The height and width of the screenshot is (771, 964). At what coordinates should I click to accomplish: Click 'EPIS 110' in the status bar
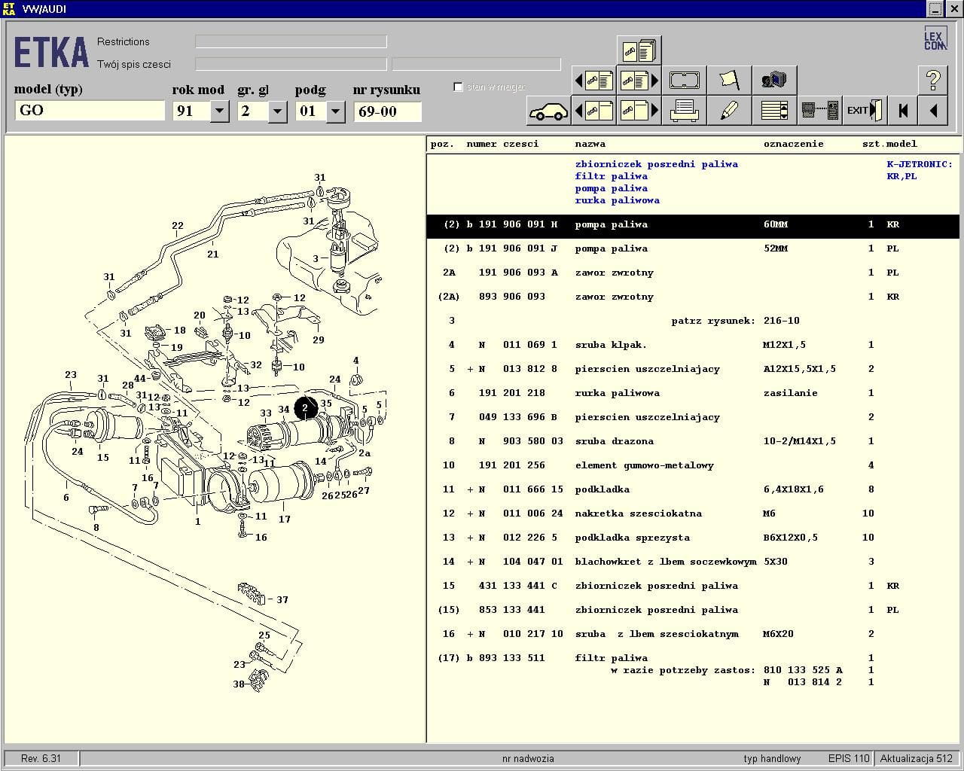(849, 758)
